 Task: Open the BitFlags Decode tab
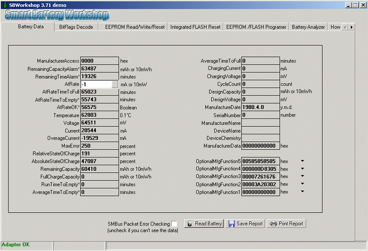76,27
